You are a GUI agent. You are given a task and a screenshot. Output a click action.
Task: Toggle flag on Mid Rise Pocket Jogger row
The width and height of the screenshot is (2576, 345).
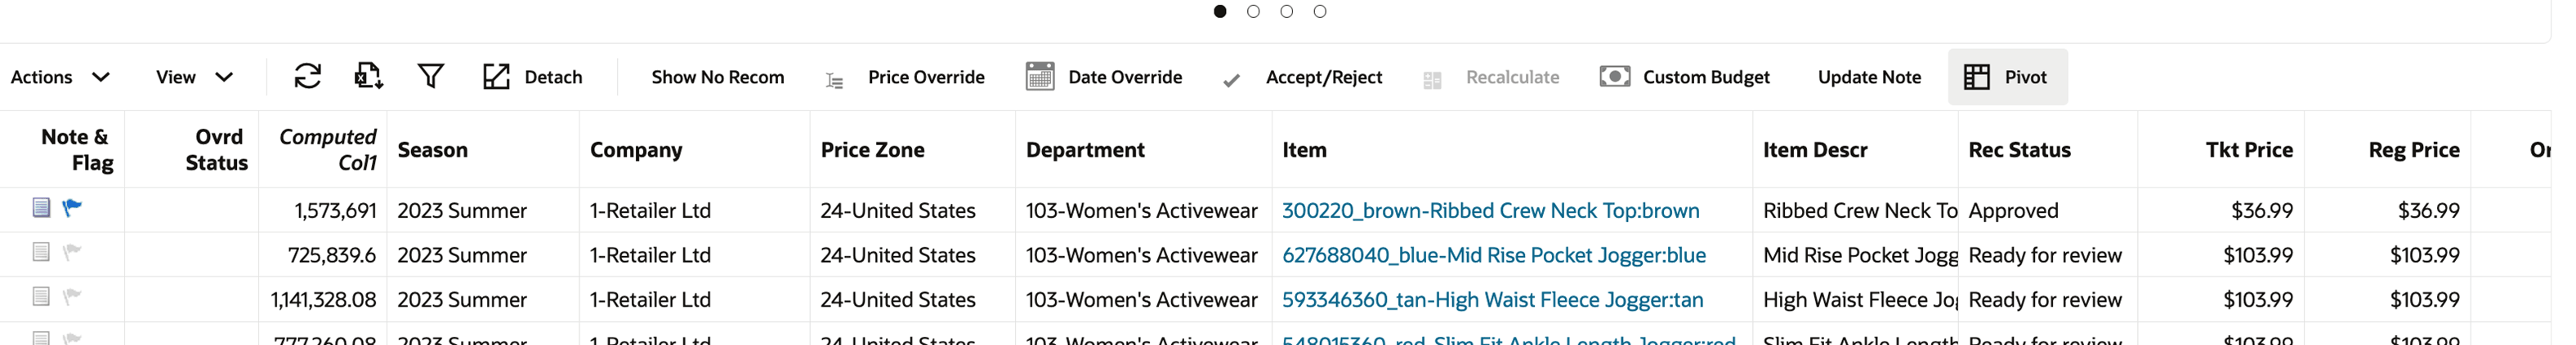[72, 252]
